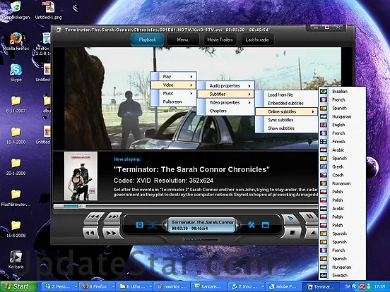This screenshot has height=292, width=390.
Task: Switch to Kantaris taskbar button
Action: (x=209, y=286)
